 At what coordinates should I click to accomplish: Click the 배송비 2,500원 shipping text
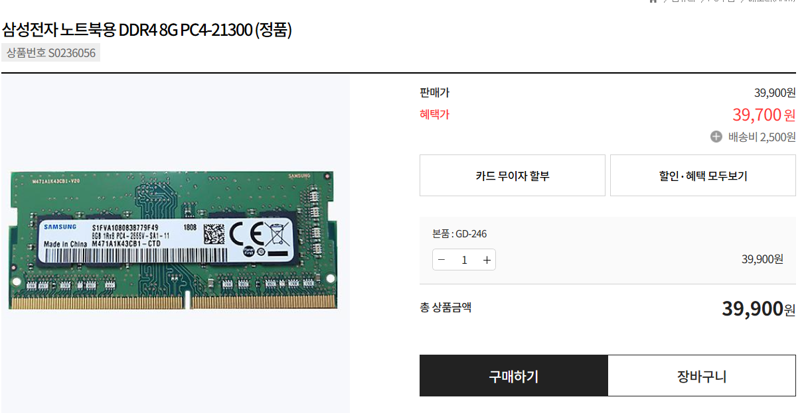pyautogui.click(x=762, y=137)
